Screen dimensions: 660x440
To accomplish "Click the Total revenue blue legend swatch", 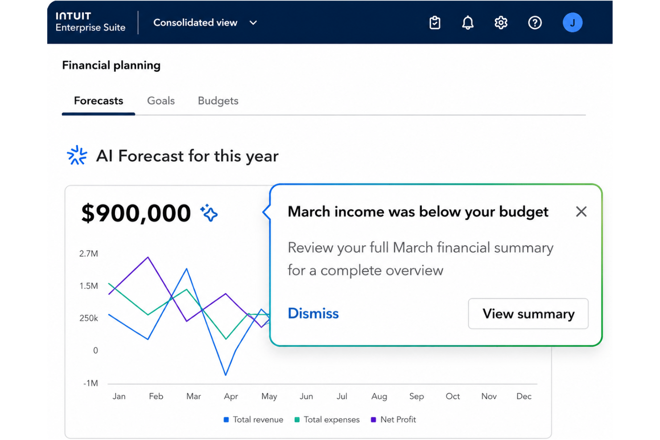I will tap(226, 419).
